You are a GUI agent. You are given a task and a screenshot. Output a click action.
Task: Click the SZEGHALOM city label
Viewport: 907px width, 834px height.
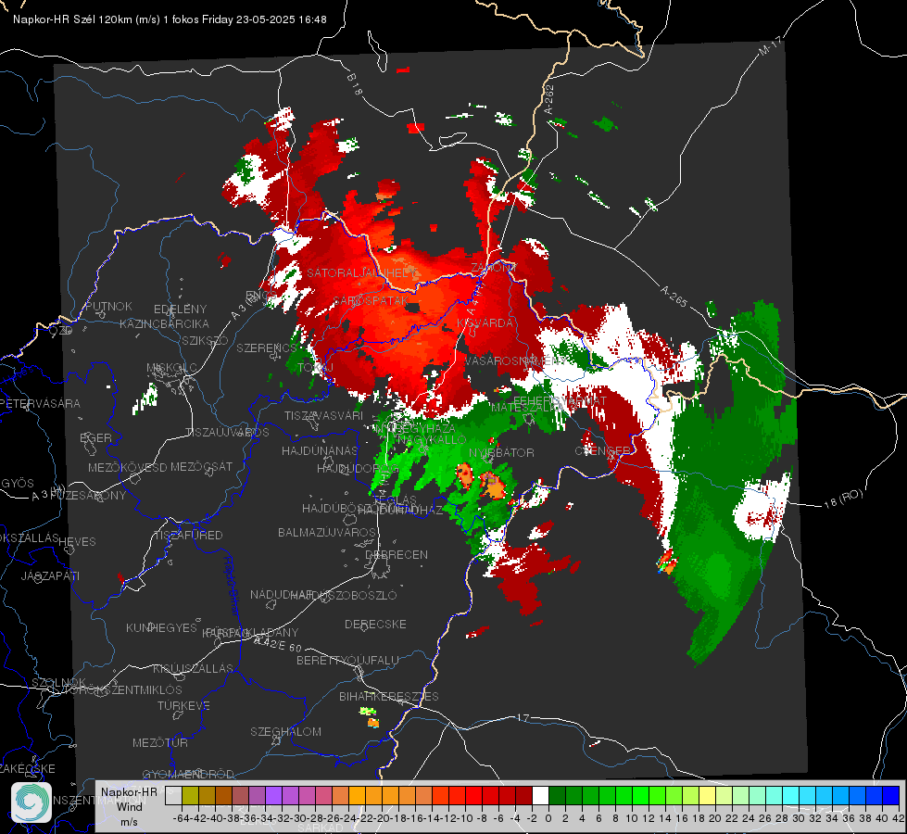[x=285, y=732]
